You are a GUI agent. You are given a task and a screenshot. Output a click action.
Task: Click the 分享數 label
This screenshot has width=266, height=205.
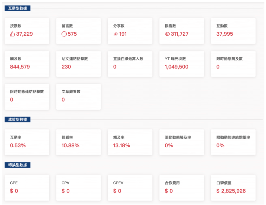119,26
